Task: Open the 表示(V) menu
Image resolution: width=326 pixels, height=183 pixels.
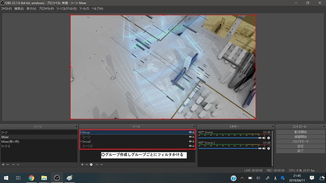Action: coord(31,9)
